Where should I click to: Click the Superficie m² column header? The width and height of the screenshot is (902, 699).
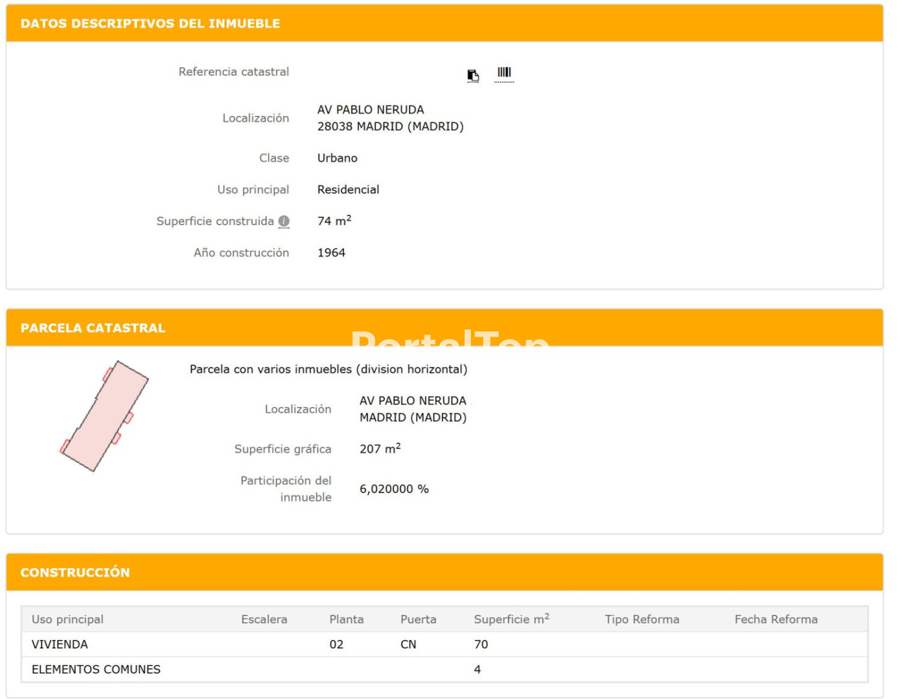(511, 619)
